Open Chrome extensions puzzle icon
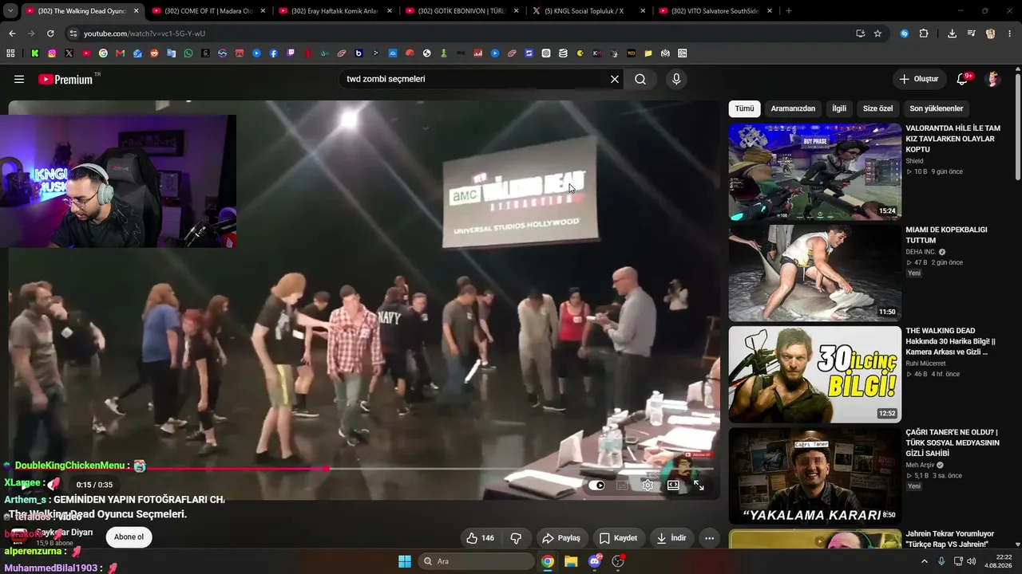This screenshot has height=574, width=1022. 924,33
